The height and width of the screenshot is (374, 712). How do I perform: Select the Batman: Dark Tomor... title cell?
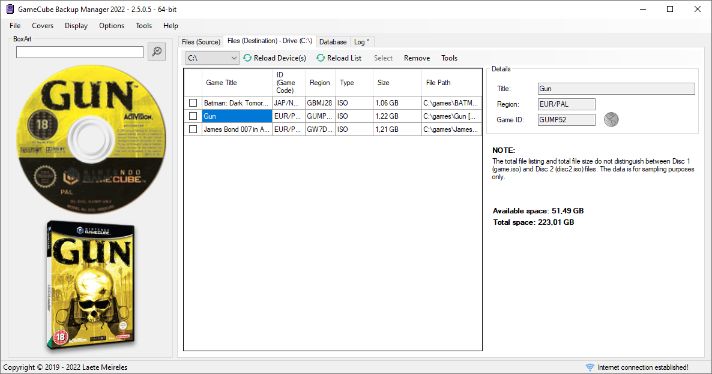(x=237, y=103)
